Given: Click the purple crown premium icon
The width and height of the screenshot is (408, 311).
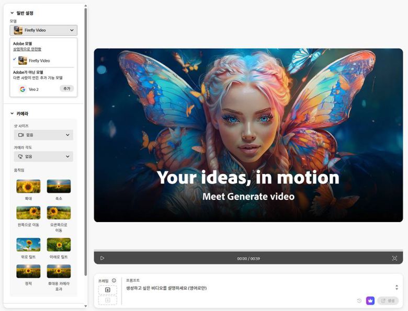Looking at the screenshot, I should (370, 301).
